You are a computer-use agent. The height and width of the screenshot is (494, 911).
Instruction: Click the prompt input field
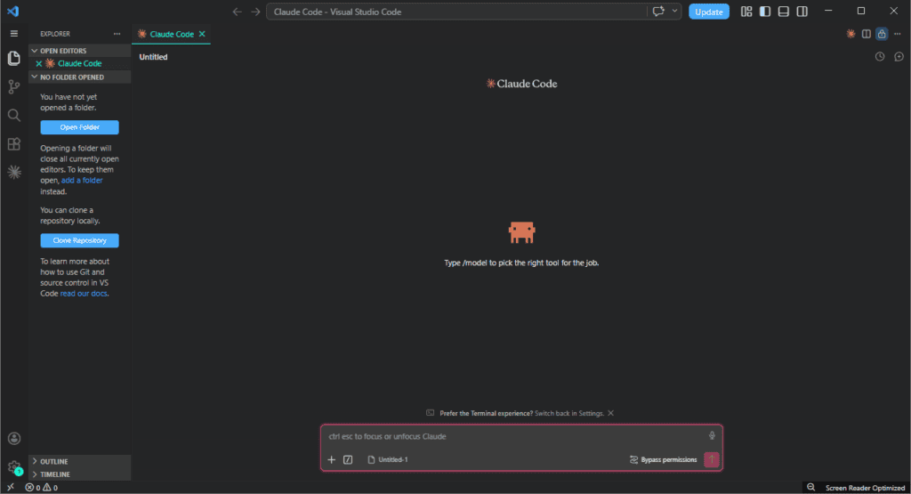(512, 436)
